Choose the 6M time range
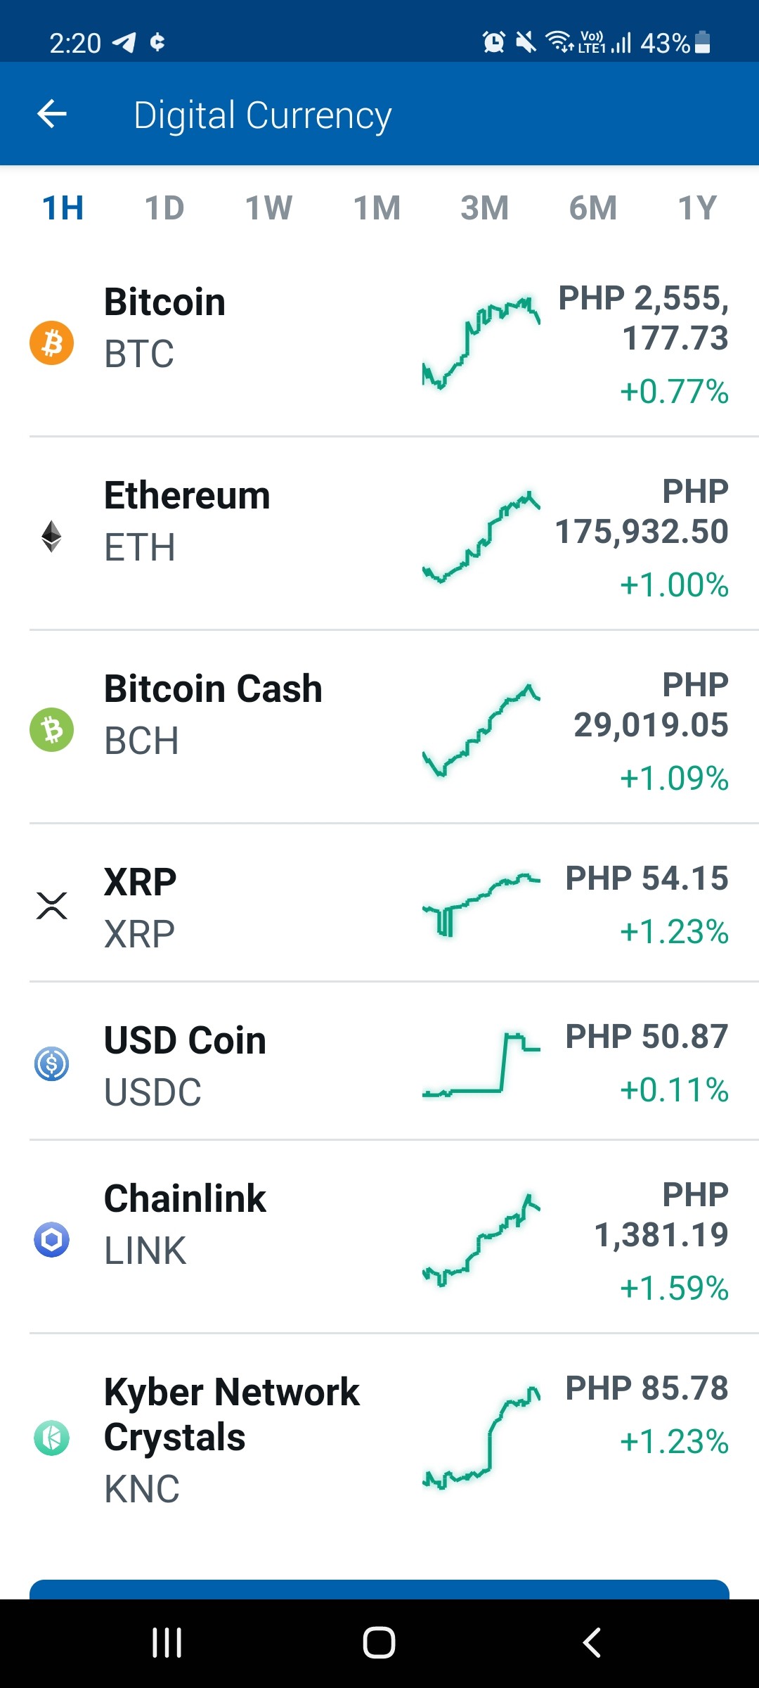Screen dimensions: 759x1688 point(593,208)
